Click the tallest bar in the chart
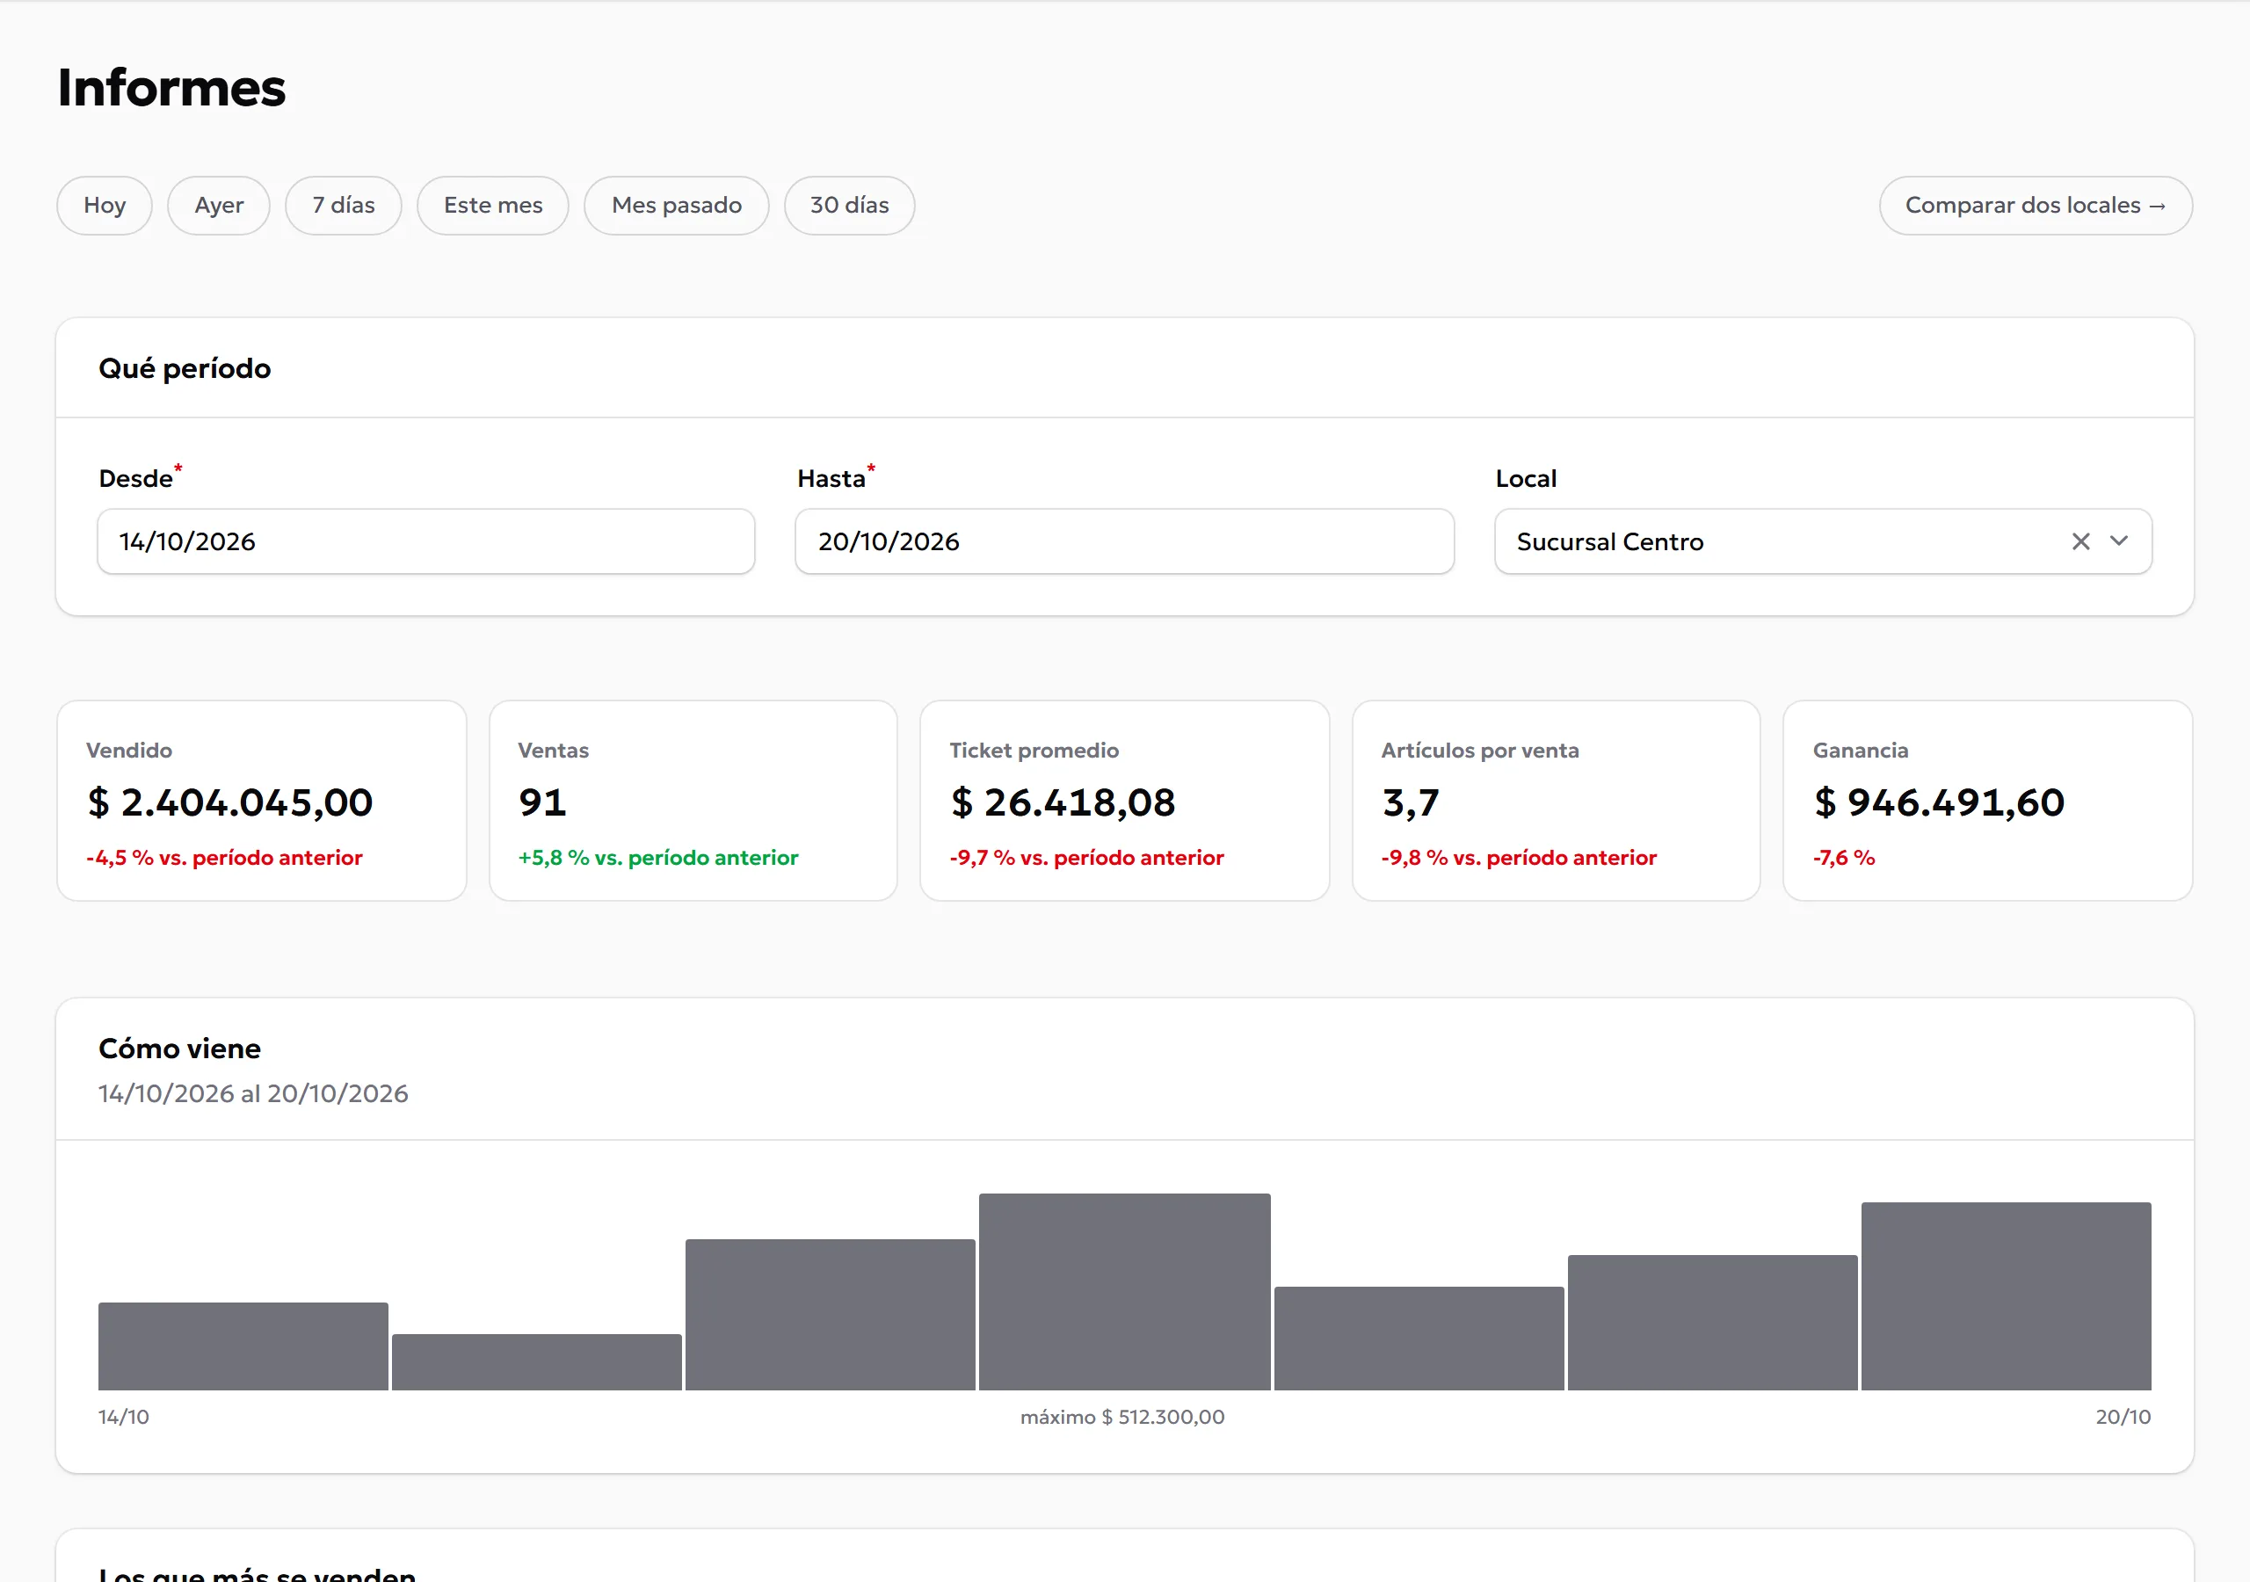Viewport: 2250px width, 1582px height. pos(1124,1292)
